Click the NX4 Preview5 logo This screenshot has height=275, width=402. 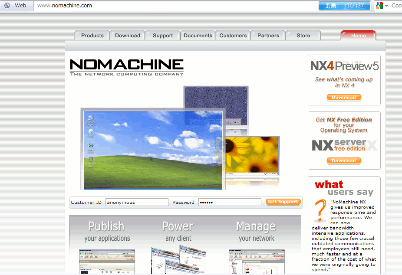344,66
